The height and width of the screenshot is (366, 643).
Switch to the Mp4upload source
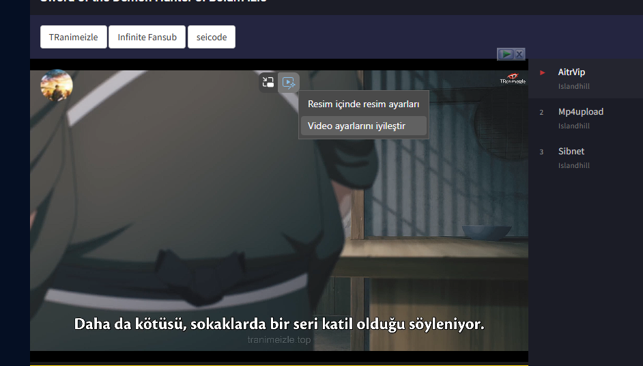586,118
